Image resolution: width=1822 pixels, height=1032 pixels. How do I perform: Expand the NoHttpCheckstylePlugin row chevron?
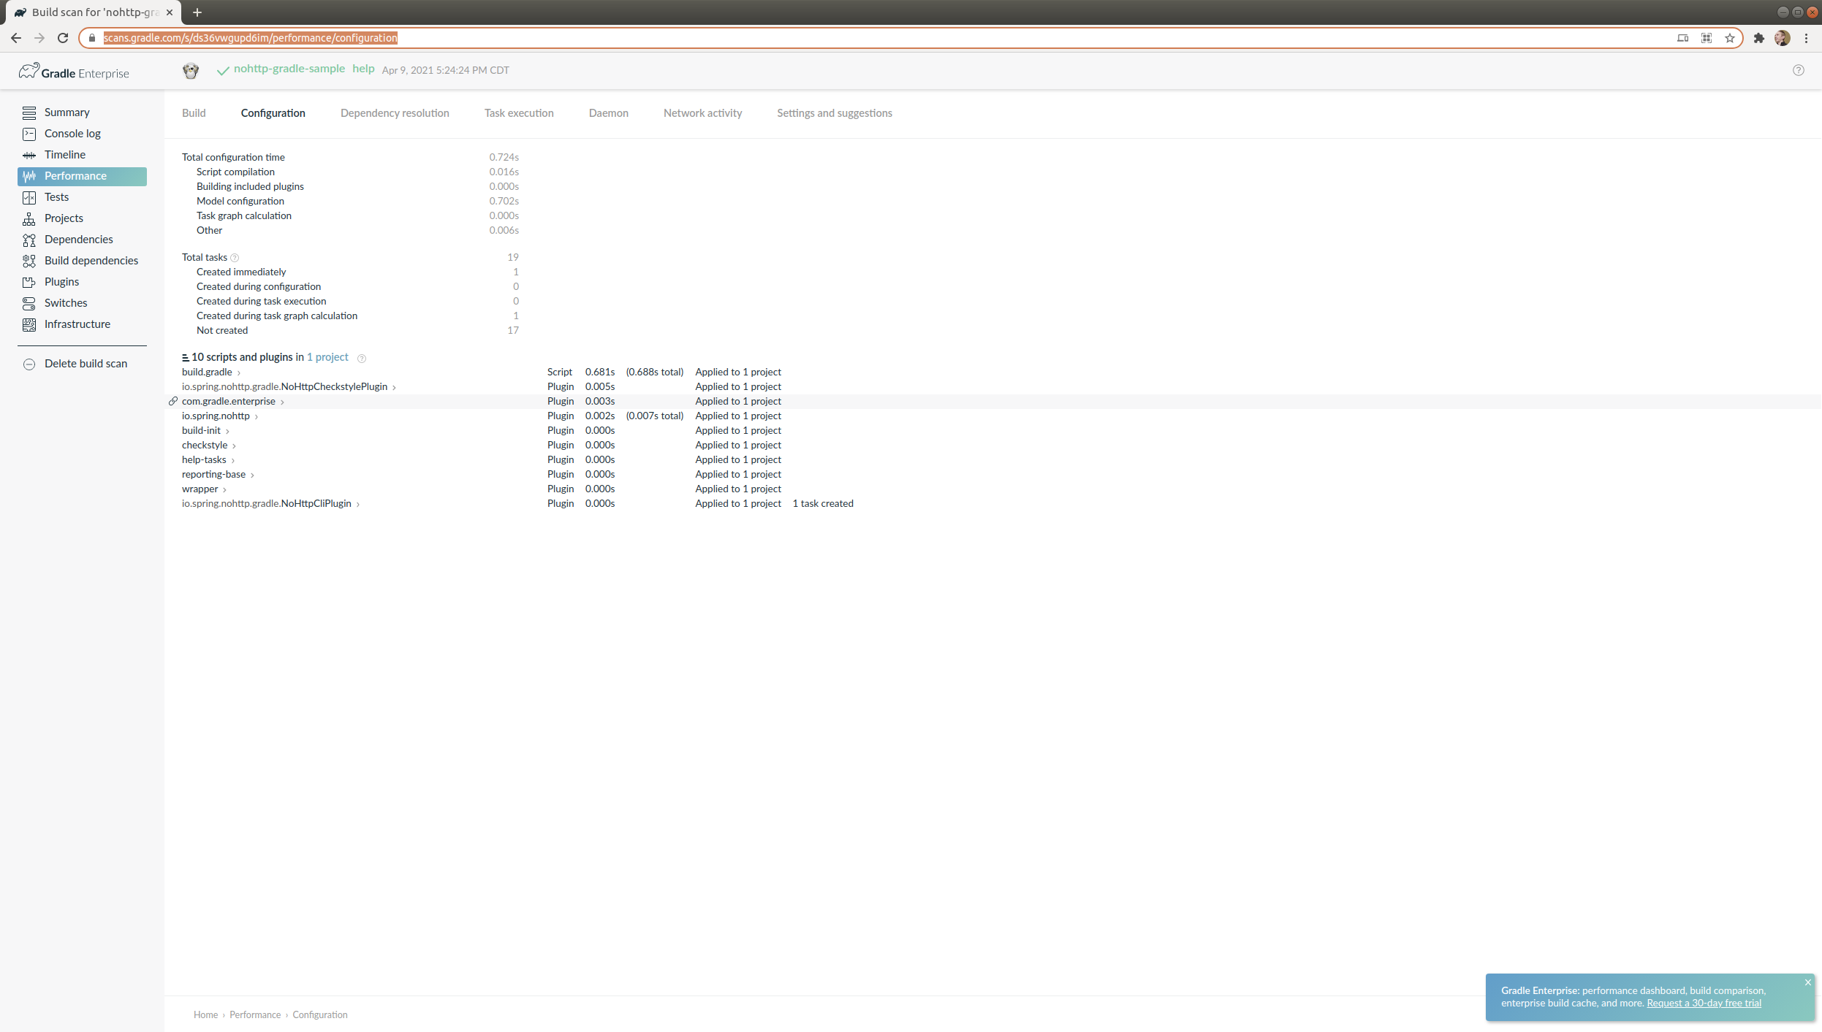click(x=394, y=387)
